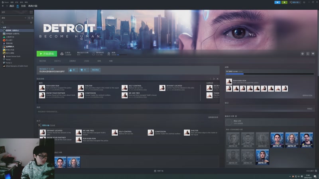This screenshot has width=319, height=179.
Task: Go back with the left arrow
Action: pos(3,6)
